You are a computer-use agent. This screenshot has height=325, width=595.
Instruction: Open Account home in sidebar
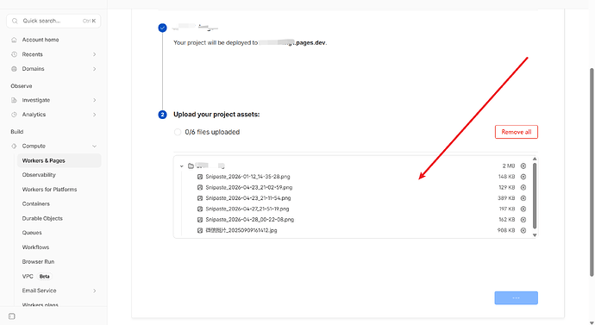(41, 40)
